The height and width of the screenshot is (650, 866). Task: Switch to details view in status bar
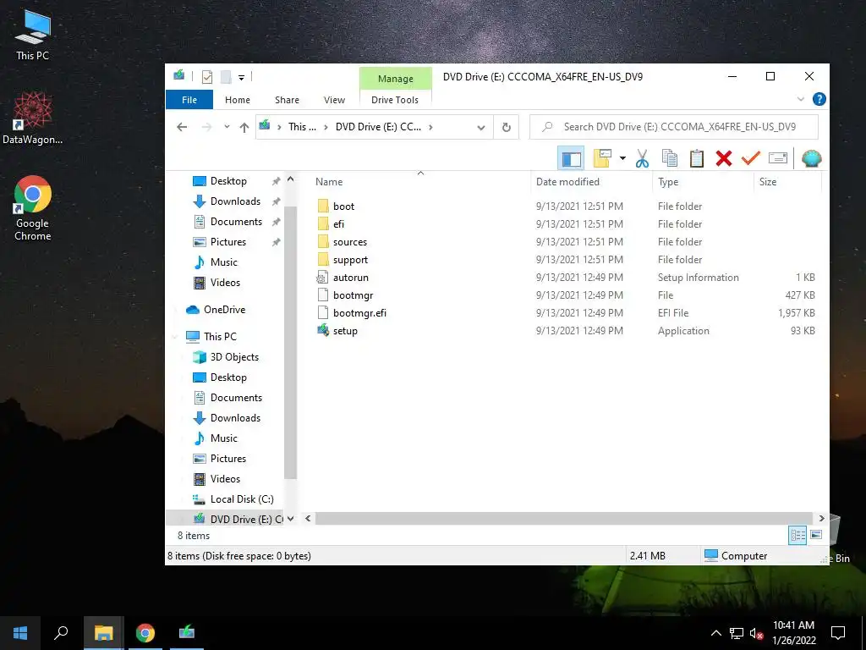click(x=797, y=535)
